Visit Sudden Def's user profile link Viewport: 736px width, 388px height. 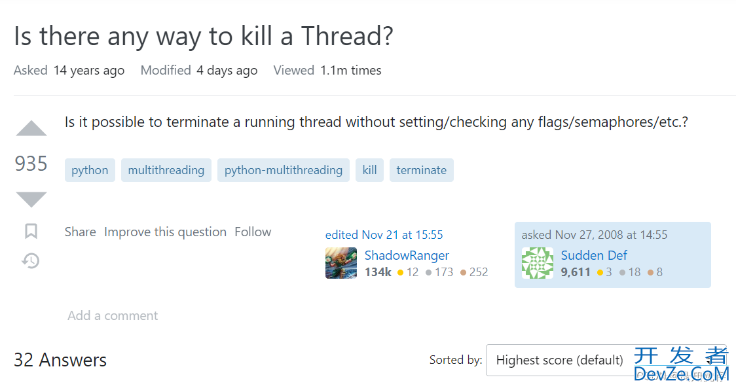[594, 255]
